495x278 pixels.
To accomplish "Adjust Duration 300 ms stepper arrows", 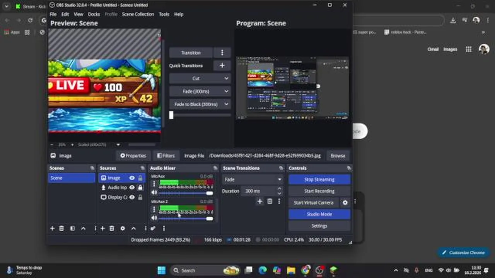I will pyautogui.click(x=279, y=191).
